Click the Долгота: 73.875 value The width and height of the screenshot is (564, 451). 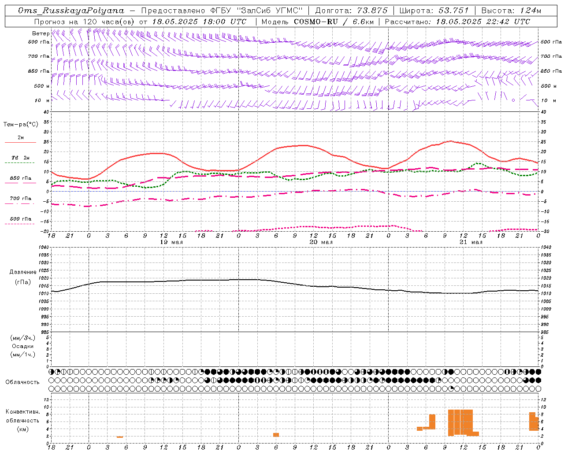coord(351,11)
